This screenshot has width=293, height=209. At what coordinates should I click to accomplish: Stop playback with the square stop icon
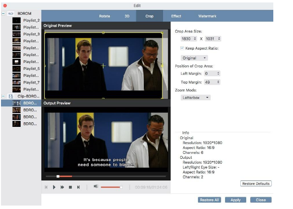(x=70, y=187)
